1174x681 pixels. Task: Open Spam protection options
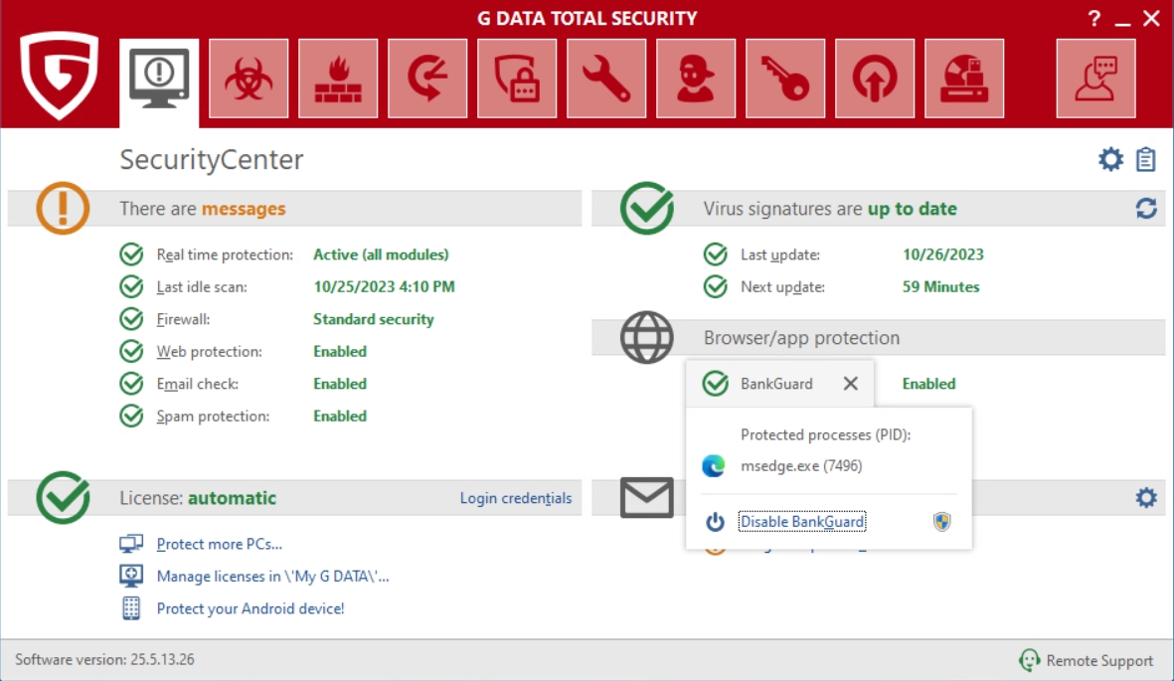click(213, 416)
